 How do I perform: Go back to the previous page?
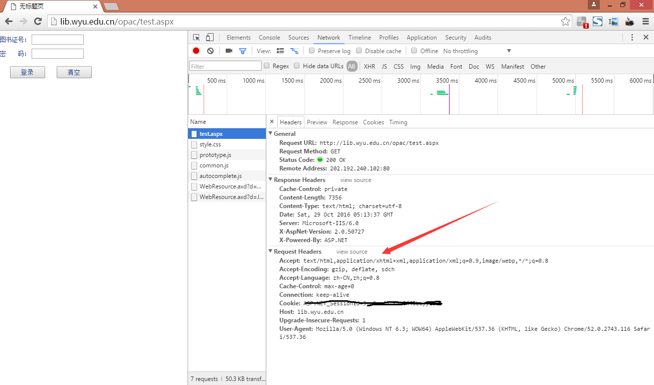coord(9,22)
